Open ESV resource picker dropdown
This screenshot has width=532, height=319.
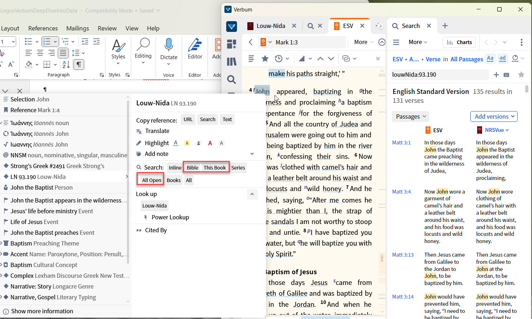click(x=266, y=42)
